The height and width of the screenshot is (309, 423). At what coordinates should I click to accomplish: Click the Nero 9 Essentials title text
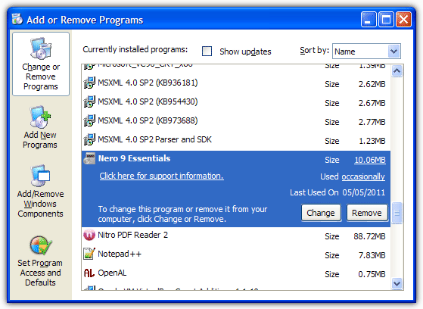point(134,158)
